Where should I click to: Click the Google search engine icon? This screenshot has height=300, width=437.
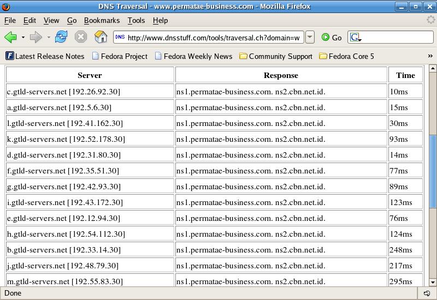coord(355,37)
